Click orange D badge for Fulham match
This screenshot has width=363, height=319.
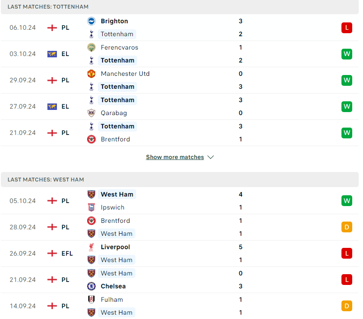tap(347, 306)
